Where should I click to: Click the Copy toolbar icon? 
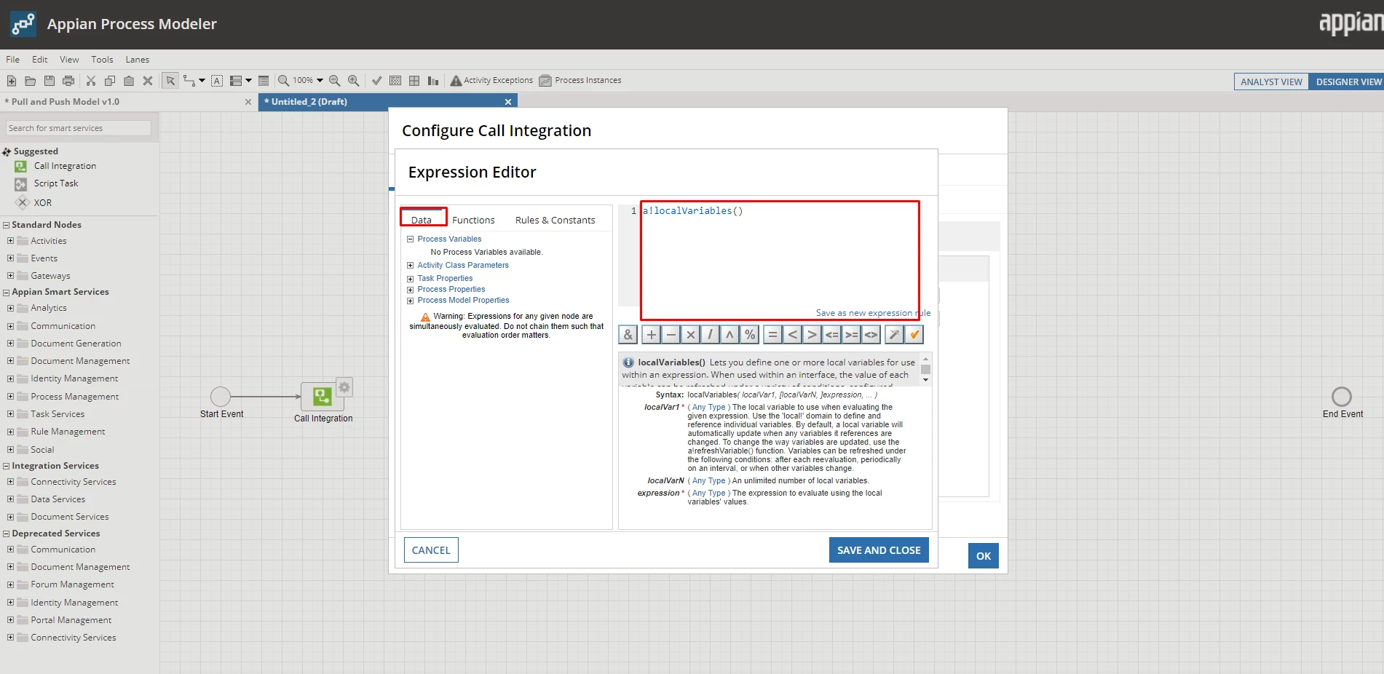click(x=110, y=81)
